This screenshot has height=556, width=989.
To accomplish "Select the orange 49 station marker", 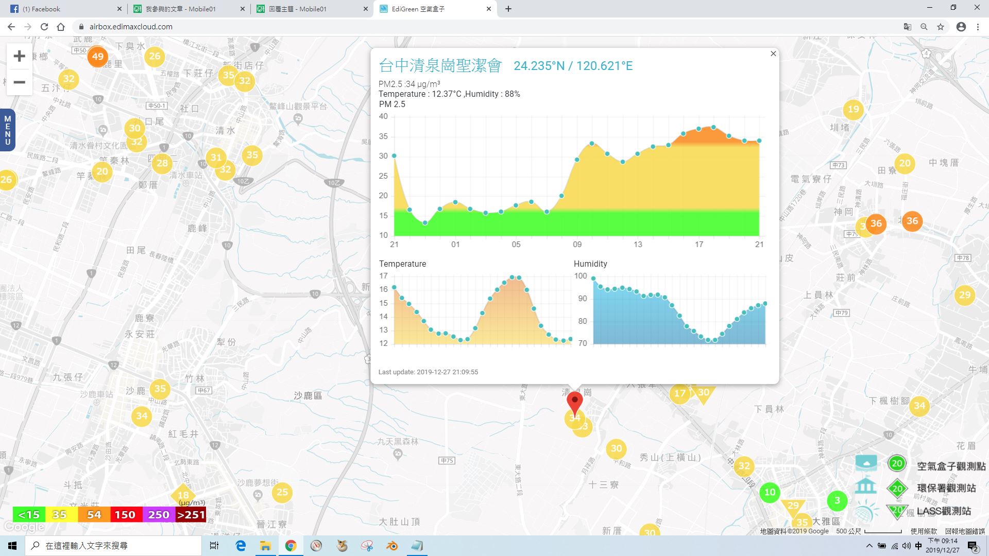I will tap(97, 57).
